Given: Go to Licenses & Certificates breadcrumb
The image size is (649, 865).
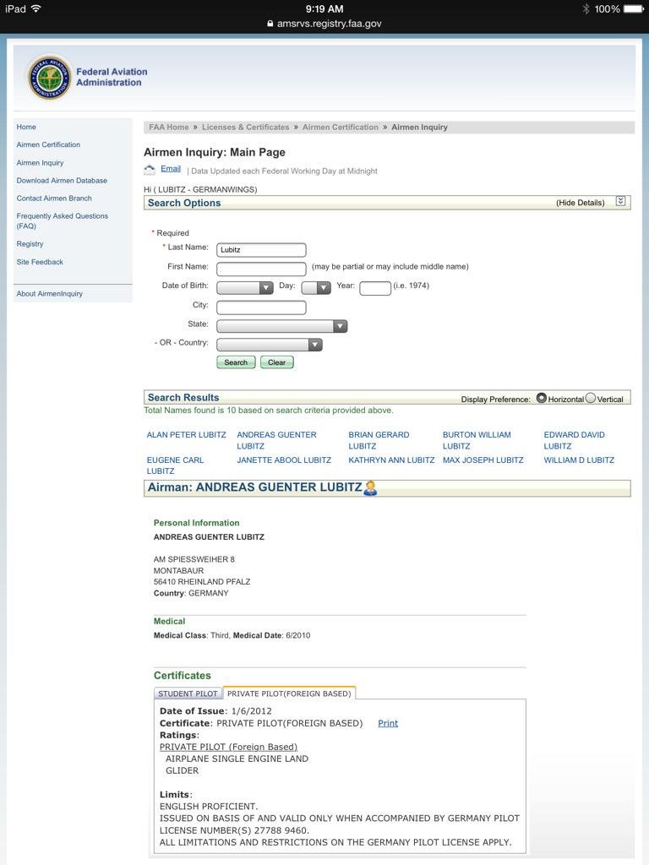Looking at the screenshot, I should pos(245,128).
